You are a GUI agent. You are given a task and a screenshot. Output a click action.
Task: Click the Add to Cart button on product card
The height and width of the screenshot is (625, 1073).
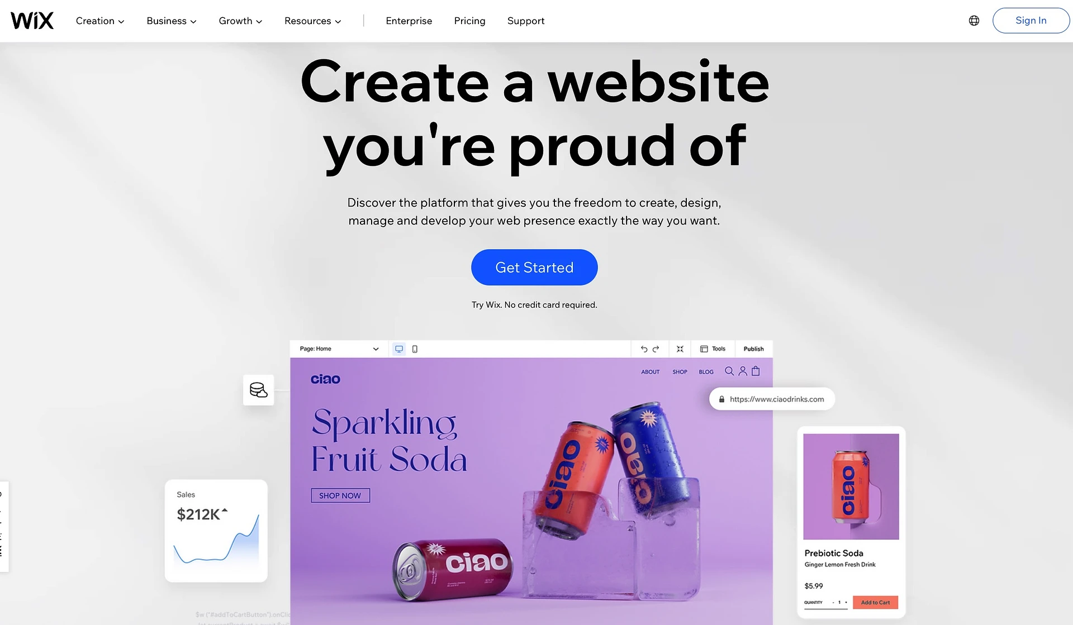[875, 602]
